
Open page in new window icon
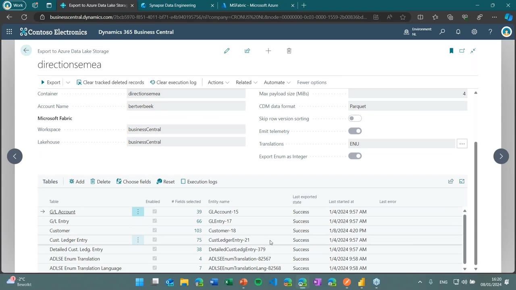(462, 51)
